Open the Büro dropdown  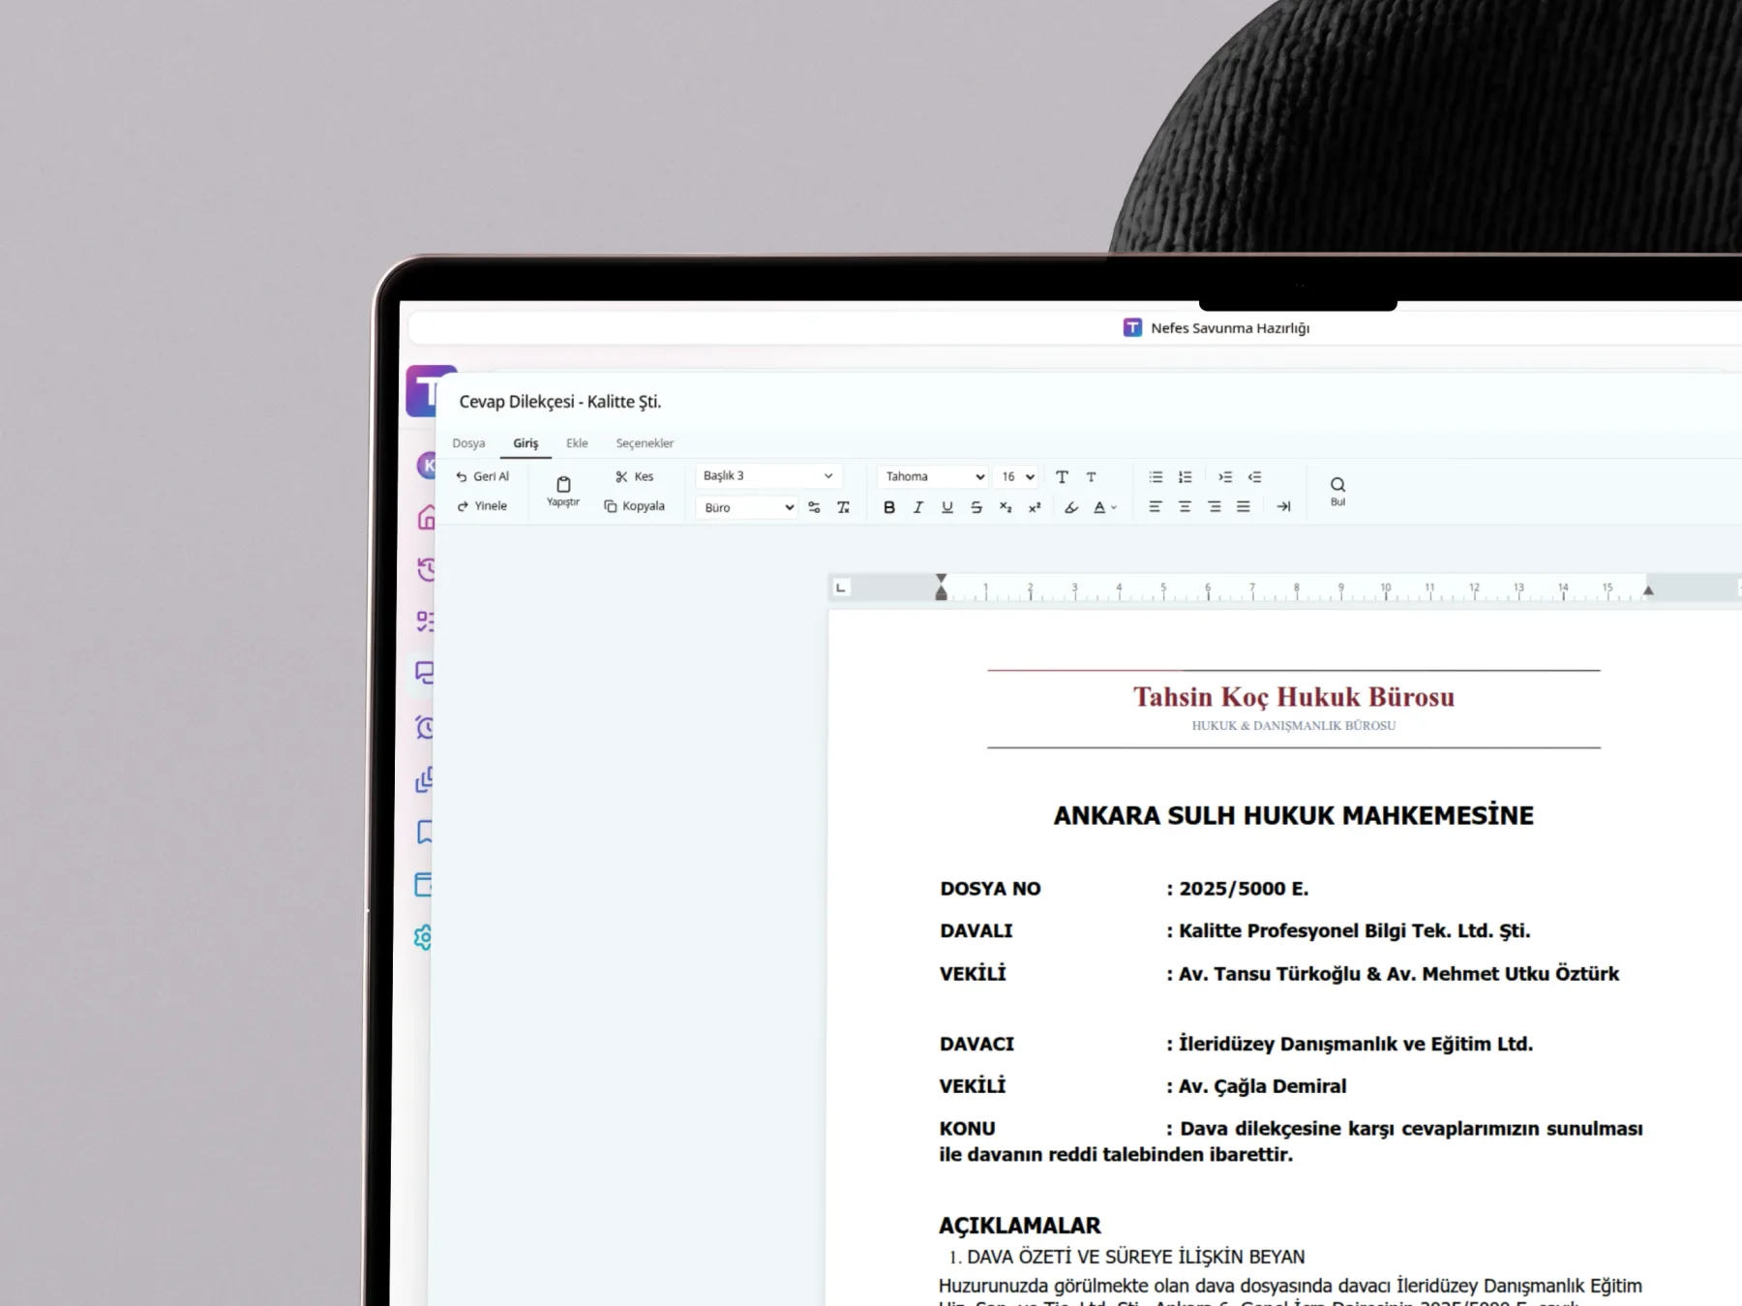pos(746,507)
